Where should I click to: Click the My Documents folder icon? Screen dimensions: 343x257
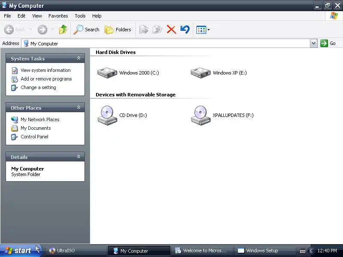15,128
